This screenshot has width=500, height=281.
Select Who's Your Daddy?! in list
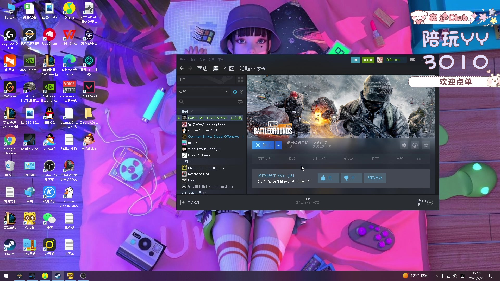click(210, 149)
